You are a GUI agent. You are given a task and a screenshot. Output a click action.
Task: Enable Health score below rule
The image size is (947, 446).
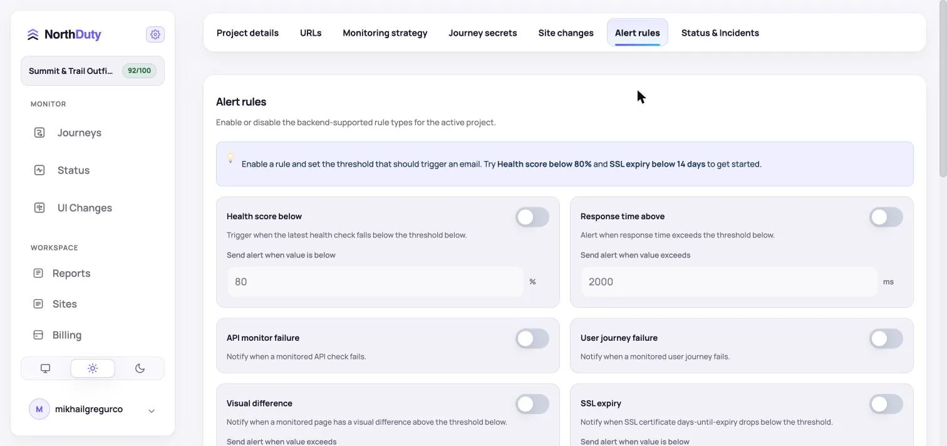click(x=532, y=217)
